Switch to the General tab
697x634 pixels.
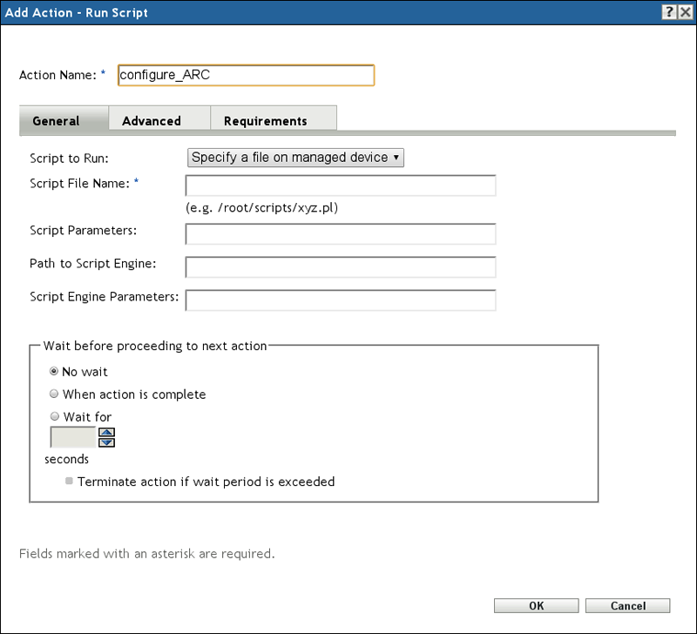tap(57, 121)
